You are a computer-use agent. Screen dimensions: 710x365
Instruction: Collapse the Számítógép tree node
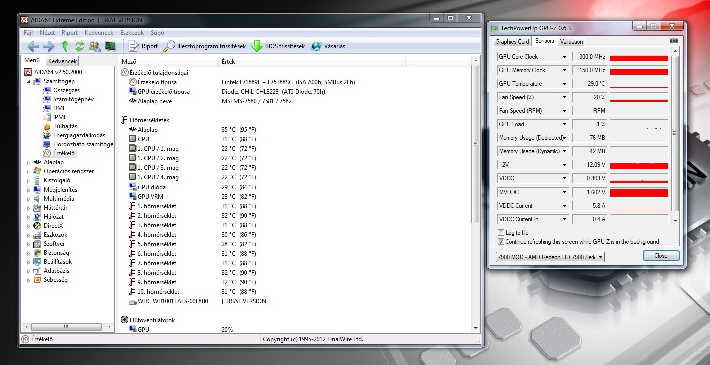(x=28, y=81)
